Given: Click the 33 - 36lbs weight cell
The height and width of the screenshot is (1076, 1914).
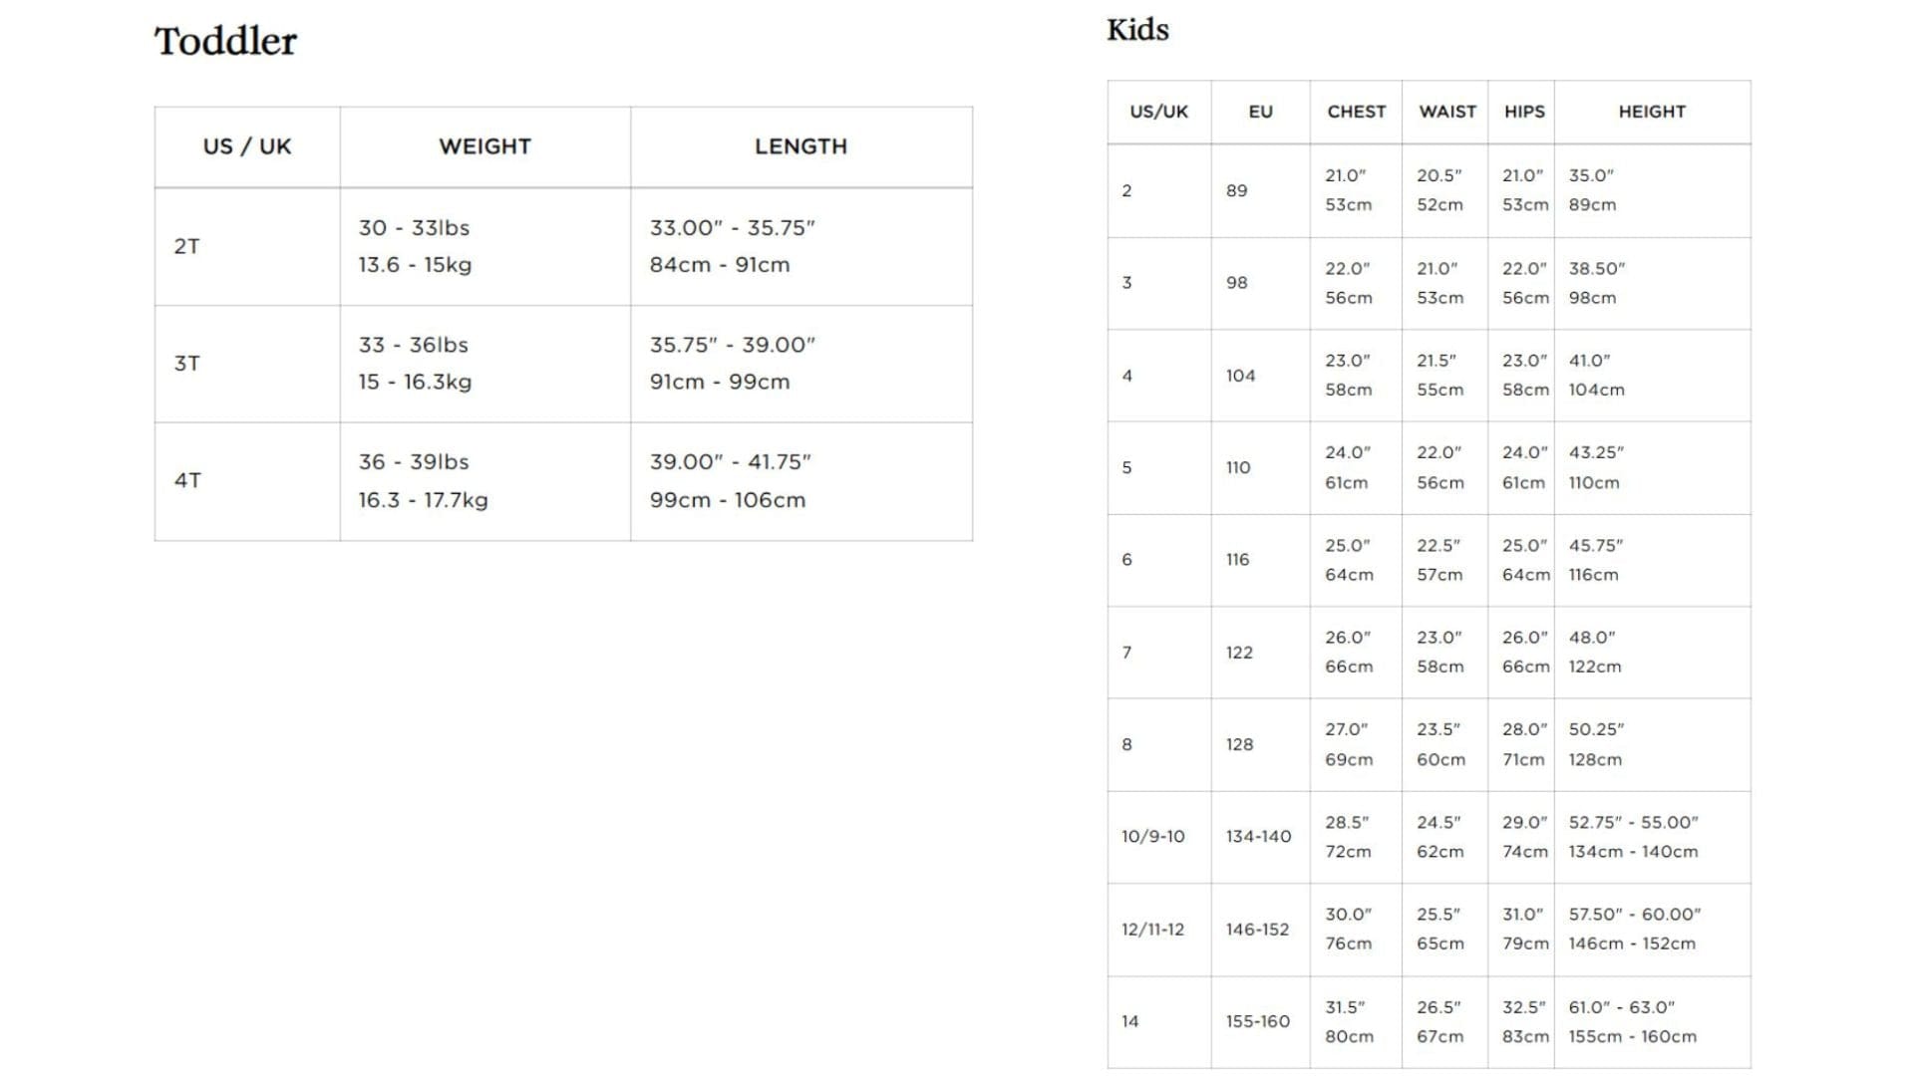Looking at the screenshot, I should coord(413,345).
